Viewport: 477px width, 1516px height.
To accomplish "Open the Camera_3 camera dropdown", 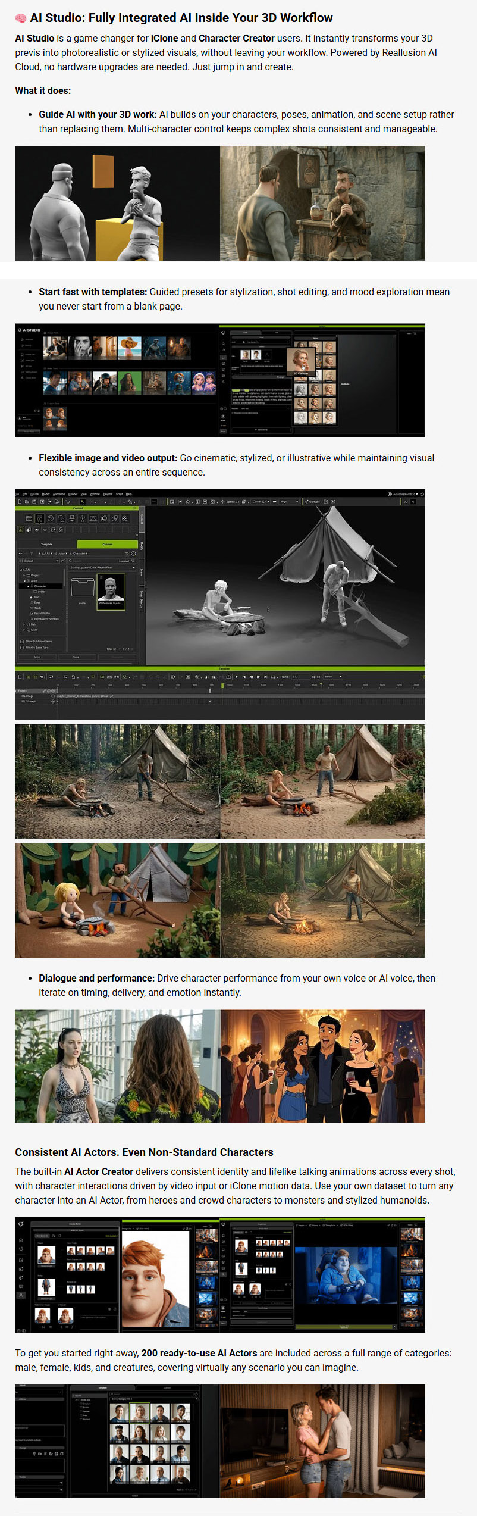I will tap(261, 502).
